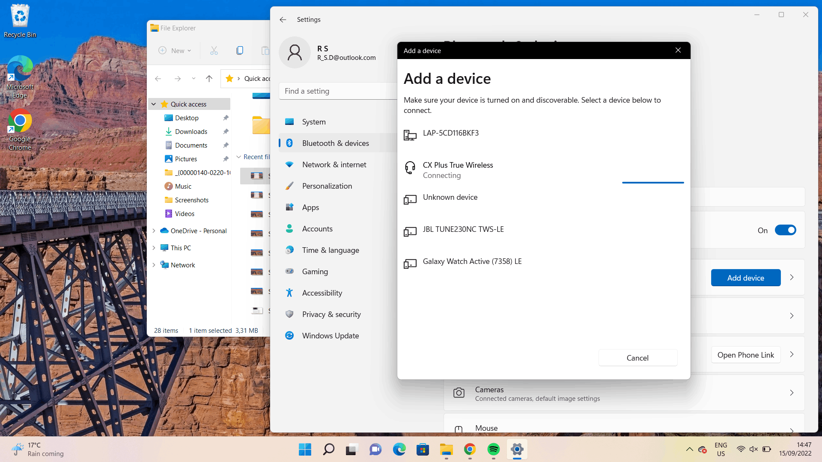Screen dimensions: 822x462
Task: Click the blue Add device button
Action: [x=746, y=278]
